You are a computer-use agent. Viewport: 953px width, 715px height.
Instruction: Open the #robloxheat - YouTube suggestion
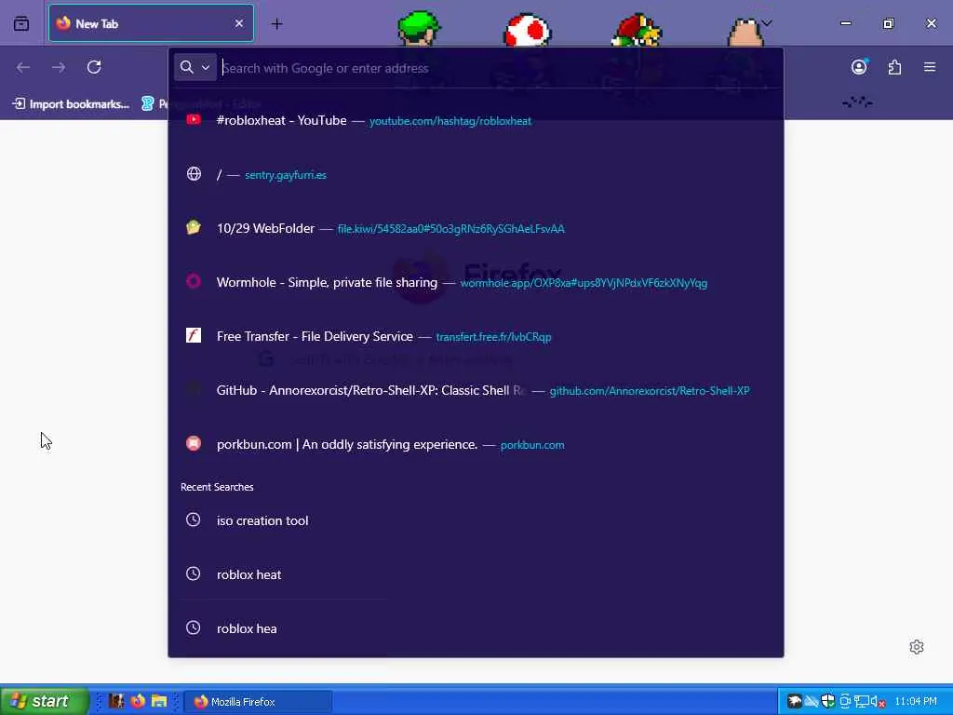coord(476,120)
